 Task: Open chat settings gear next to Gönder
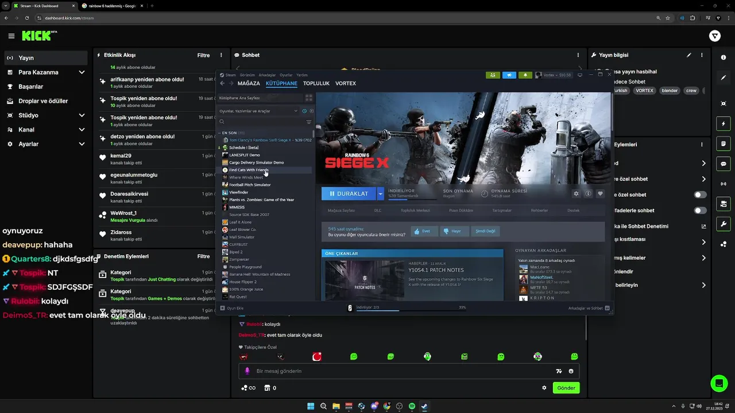tap(544, 388)
